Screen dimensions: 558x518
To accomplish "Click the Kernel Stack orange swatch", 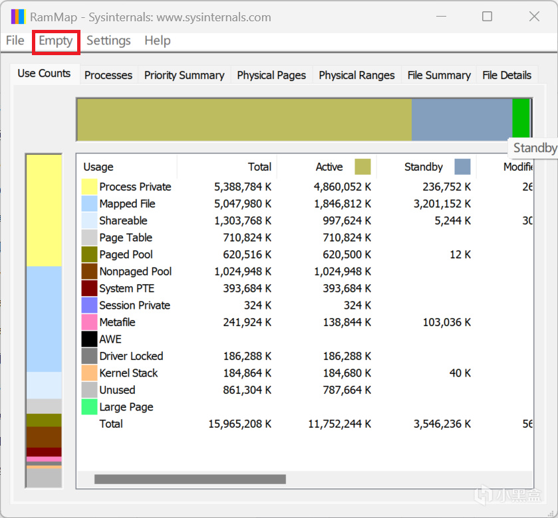I will (x=89, y=373).
